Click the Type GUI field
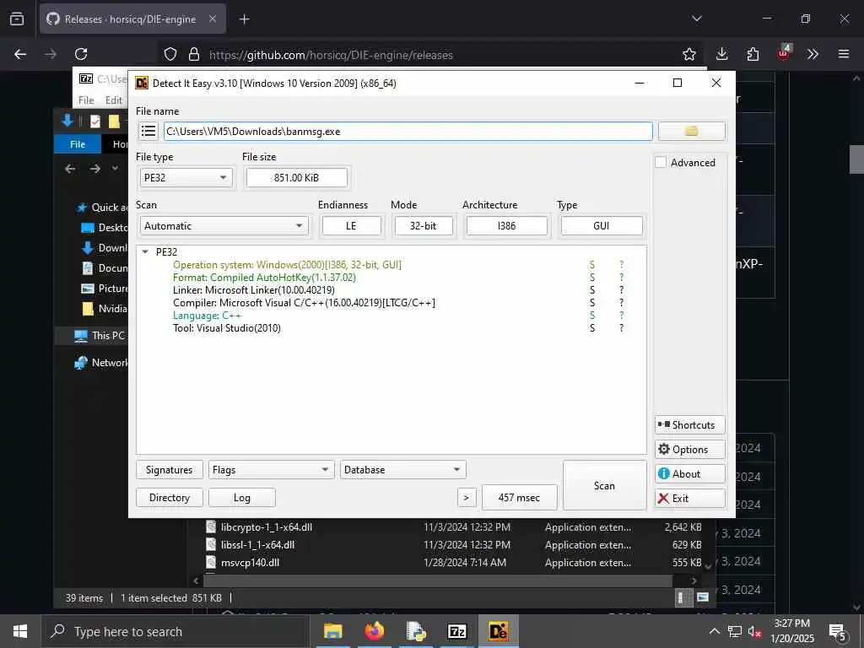 click(x=601, y=226)
